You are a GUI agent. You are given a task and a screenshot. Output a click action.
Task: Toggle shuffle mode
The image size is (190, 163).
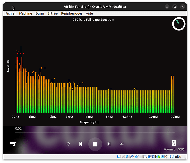pyautogui.click(x=122, y=144)
